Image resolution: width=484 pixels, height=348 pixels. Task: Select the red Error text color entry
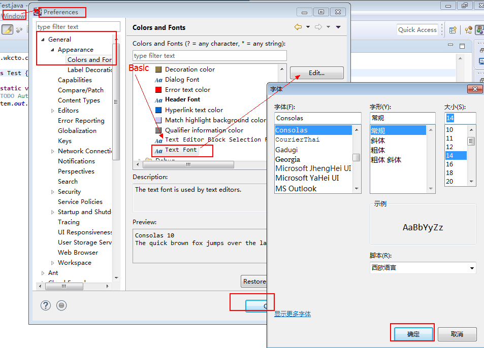point(187,90)
